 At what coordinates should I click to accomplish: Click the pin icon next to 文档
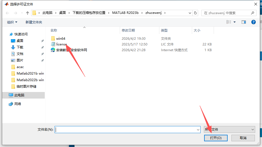(x=43, y=54)
